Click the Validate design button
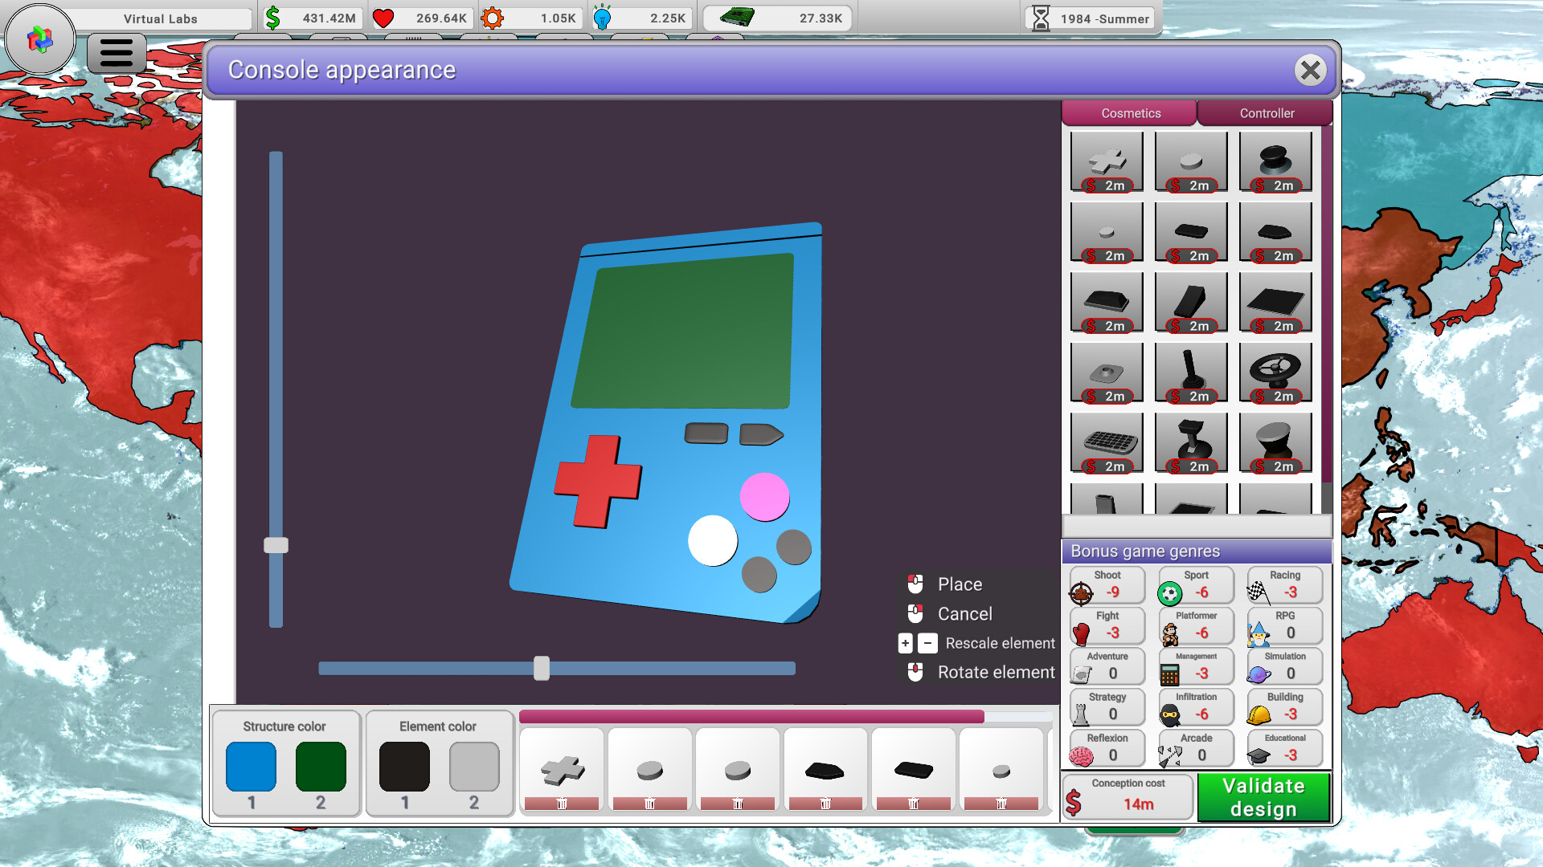The height and width of the screenshot is (867, 1543). click(1263, 797)
